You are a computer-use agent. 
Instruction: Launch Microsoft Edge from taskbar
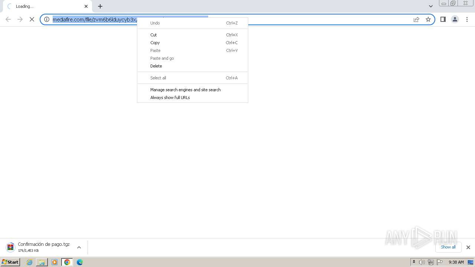(80, 262)
